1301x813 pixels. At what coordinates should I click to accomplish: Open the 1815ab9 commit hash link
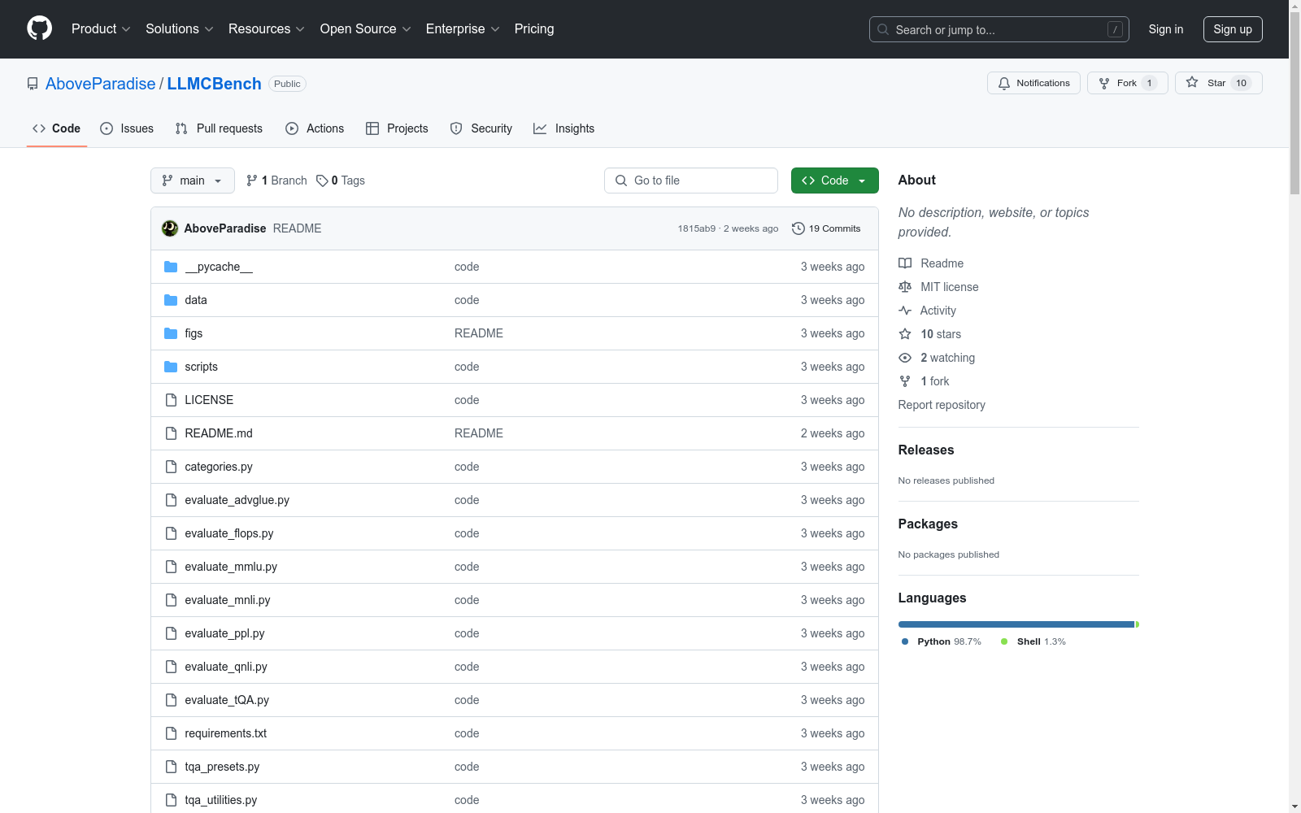(697, 228)
